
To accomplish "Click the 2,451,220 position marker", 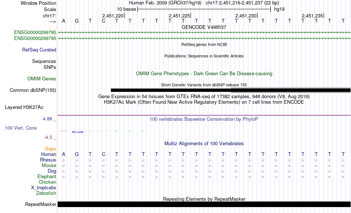I will (113, 16).
